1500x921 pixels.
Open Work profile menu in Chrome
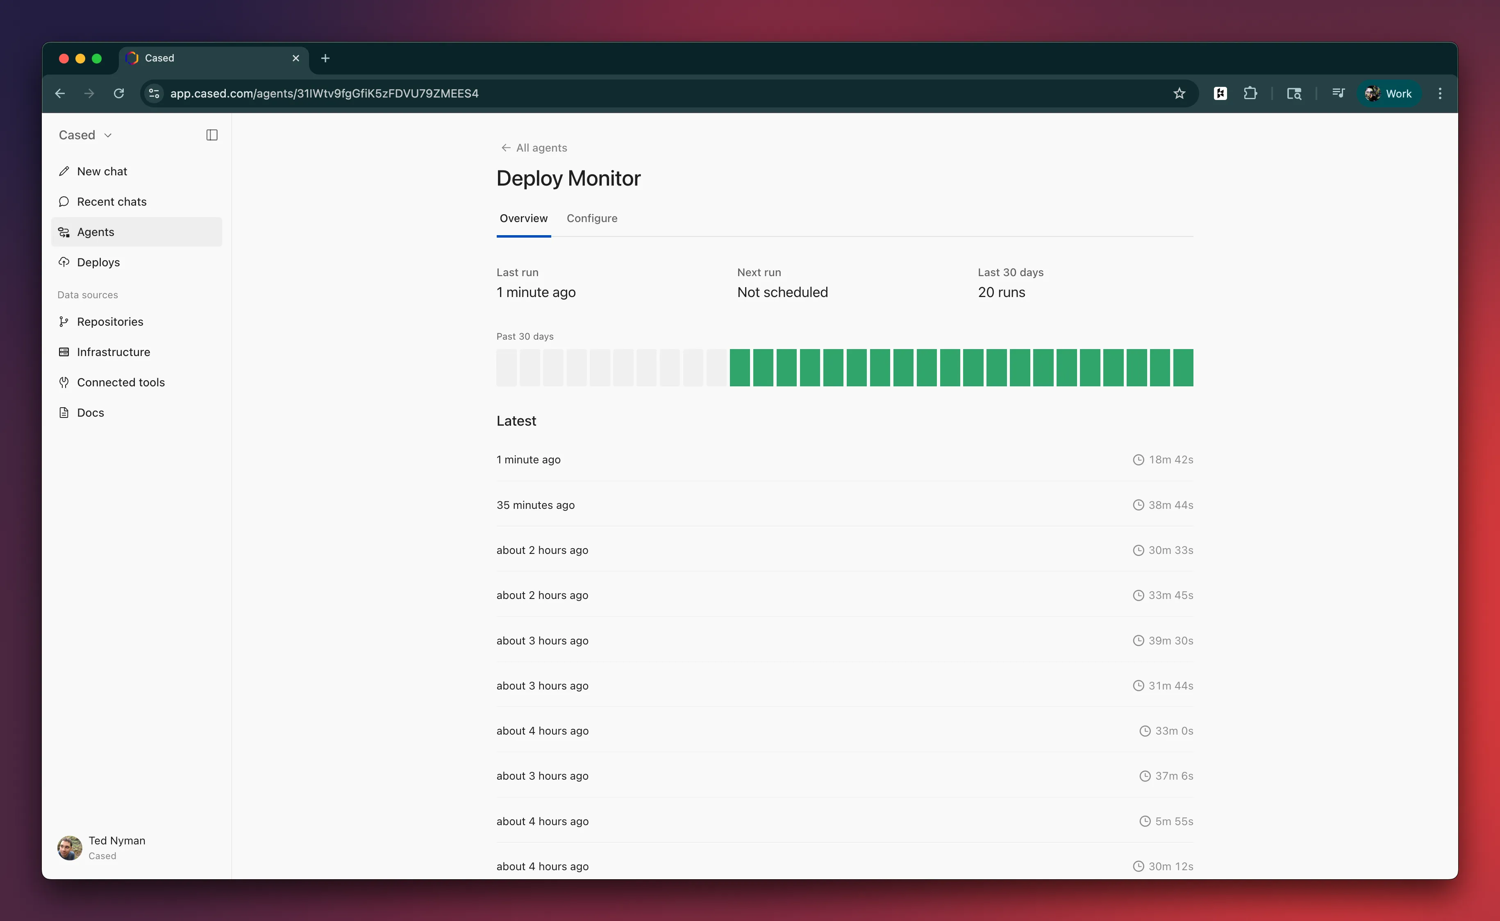point(1389,93)
